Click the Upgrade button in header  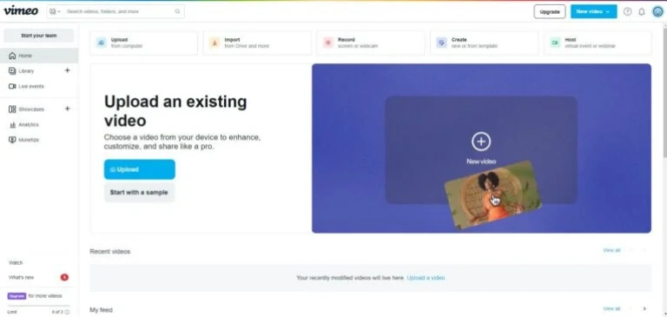tap(550, 12)
